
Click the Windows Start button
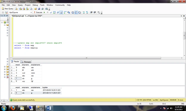[4, 108]
